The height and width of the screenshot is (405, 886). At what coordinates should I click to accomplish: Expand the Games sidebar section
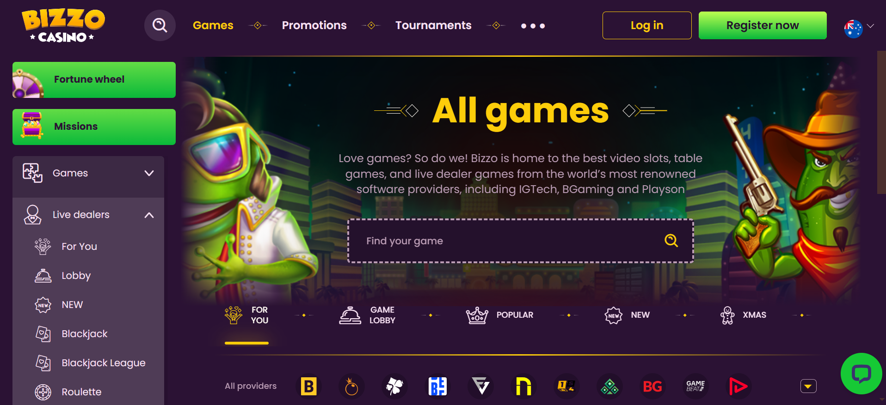88,173
